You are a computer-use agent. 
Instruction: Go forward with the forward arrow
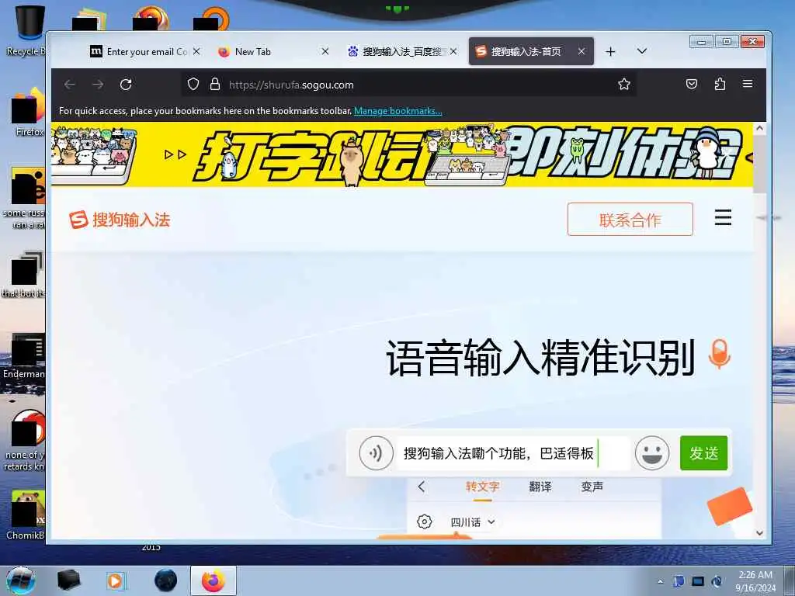(98, 84)
